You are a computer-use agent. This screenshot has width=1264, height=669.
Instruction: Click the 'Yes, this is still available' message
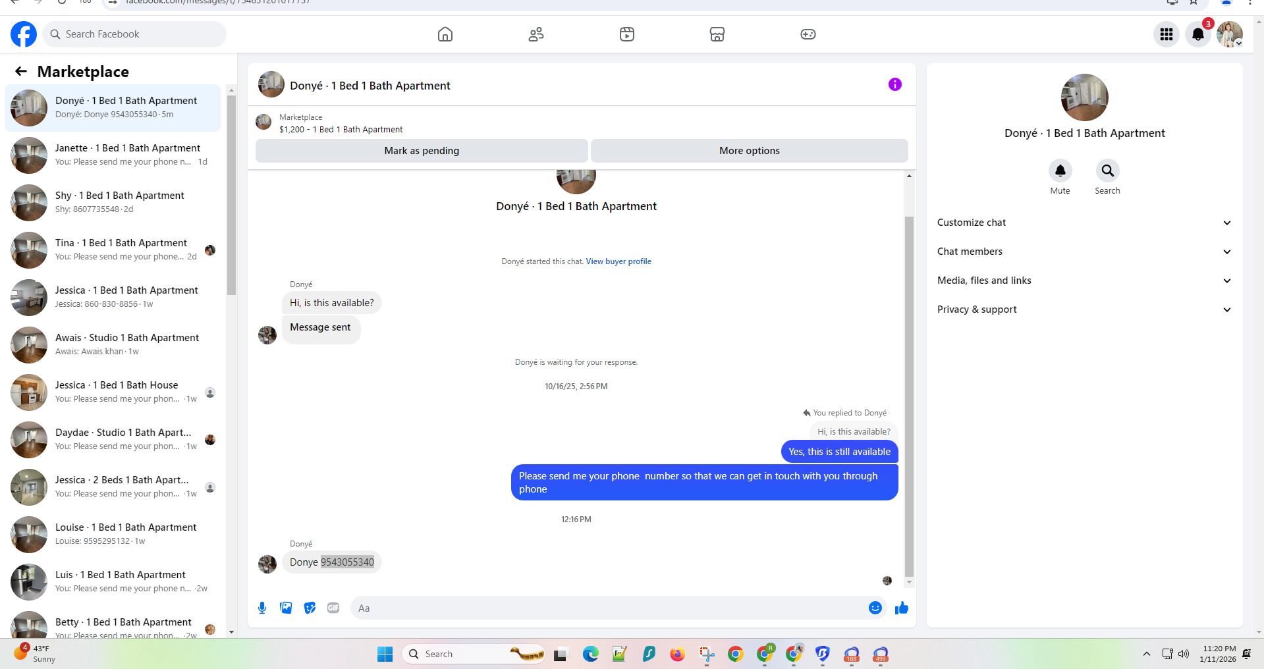840,452
